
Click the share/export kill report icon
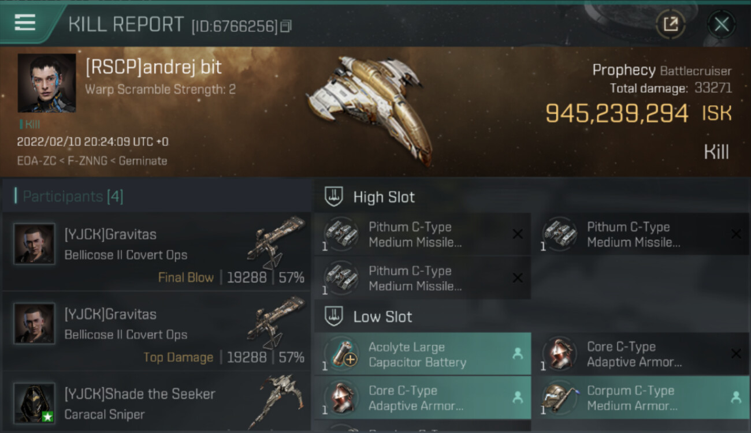coord(670,24)
